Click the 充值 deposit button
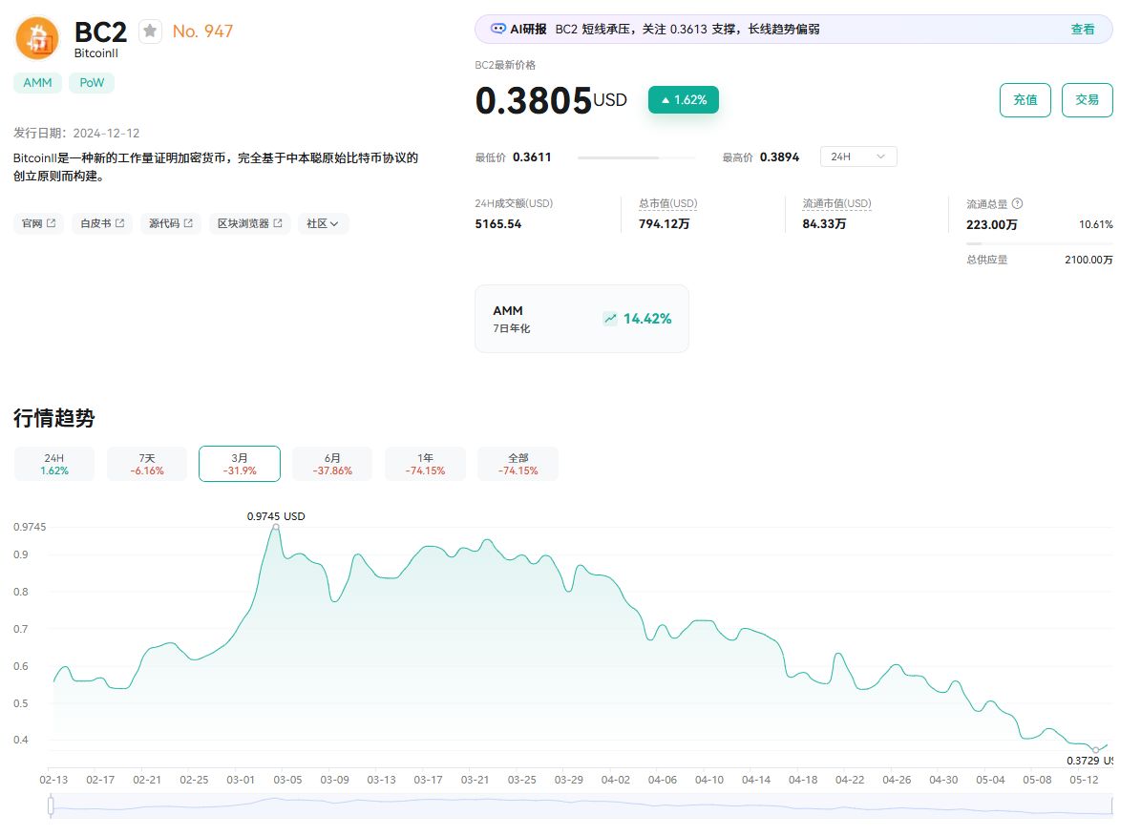This screenshot has height=836, width=1141. 1025,99
